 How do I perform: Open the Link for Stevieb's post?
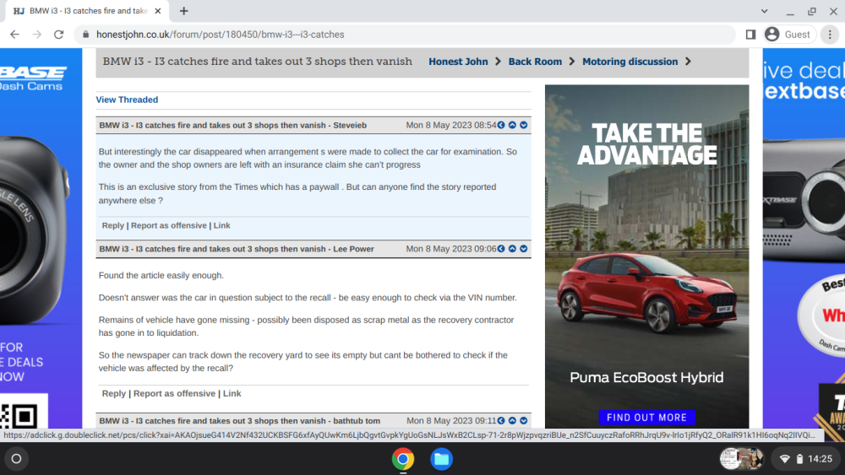pyautogui.click(x=221, y=225)
